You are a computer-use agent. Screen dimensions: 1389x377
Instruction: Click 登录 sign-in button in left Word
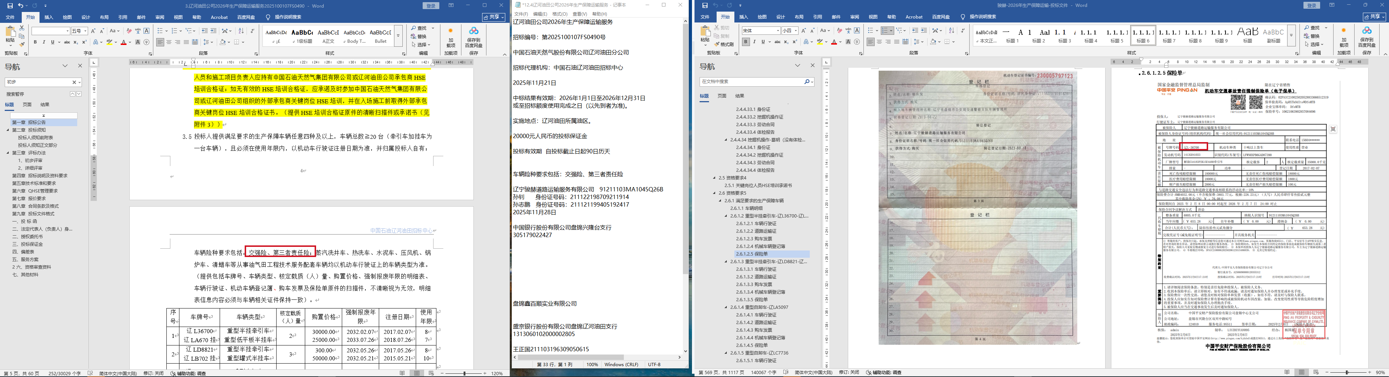click(x=431, y=6)
